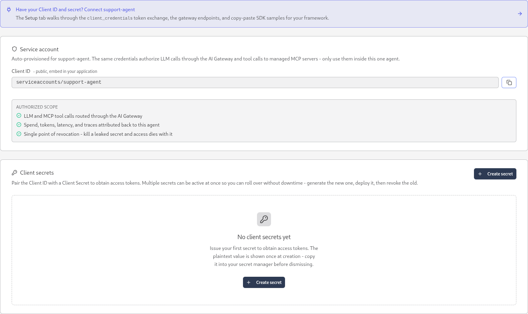528x314 pixels.
Task: Click Create secret button in empty state
Action: click(264, 282)
